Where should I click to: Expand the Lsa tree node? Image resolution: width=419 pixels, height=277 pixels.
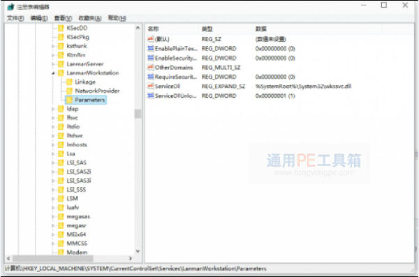[x=53, y=154]
